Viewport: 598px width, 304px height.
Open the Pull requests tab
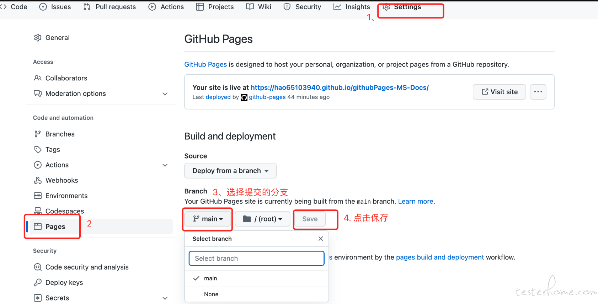(x=110, y=7)
